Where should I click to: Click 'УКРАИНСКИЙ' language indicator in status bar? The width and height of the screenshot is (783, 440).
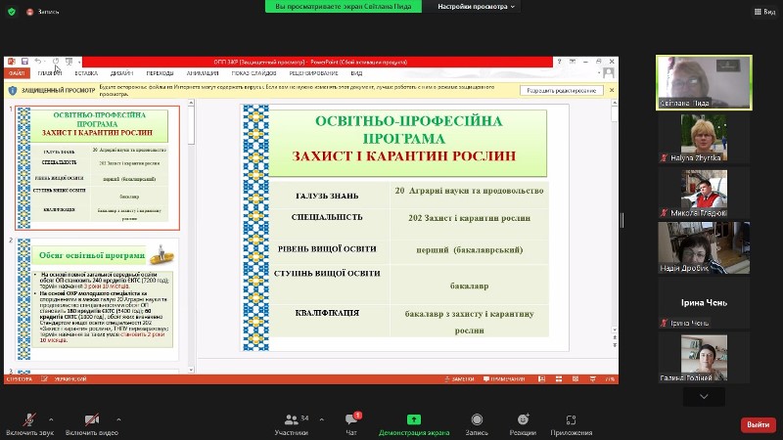pos(70,379)
